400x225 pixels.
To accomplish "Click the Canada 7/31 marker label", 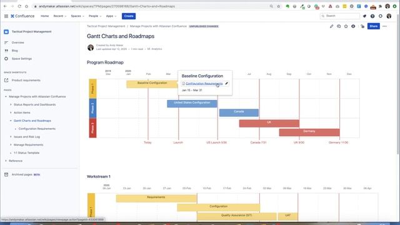I will click(x=258, y=142).
